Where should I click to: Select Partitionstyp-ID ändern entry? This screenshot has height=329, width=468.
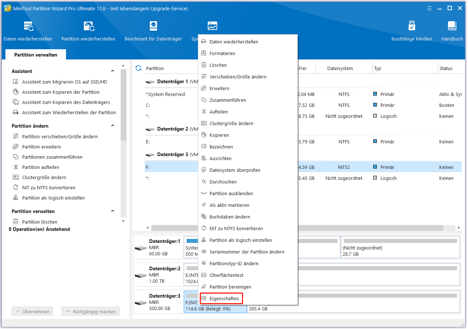(x=248, y=264)
